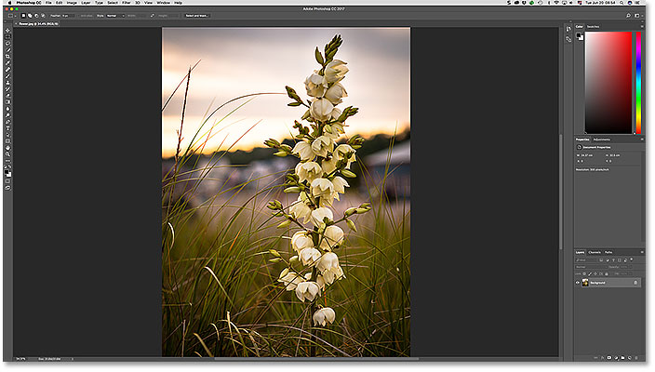Viewport: 655px width, 372px height.
Task: Switch to the Swatches tab
Action: 593,26
